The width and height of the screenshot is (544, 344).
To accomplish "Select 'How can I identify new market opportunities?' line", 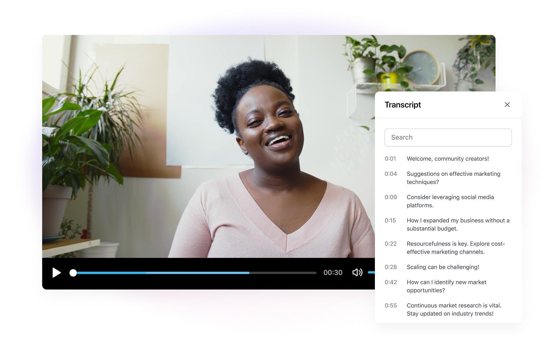I will (x=447, y=286).
